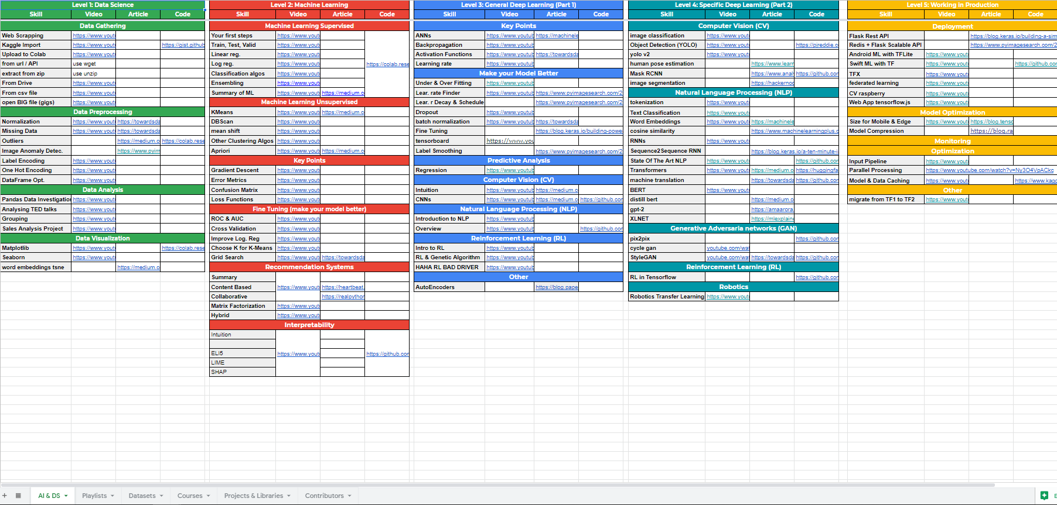Open the youtube watch link for Parallel Processing
Viewport: 1057px width, 505px height.
pyautogui.click(x=990, y=170)
